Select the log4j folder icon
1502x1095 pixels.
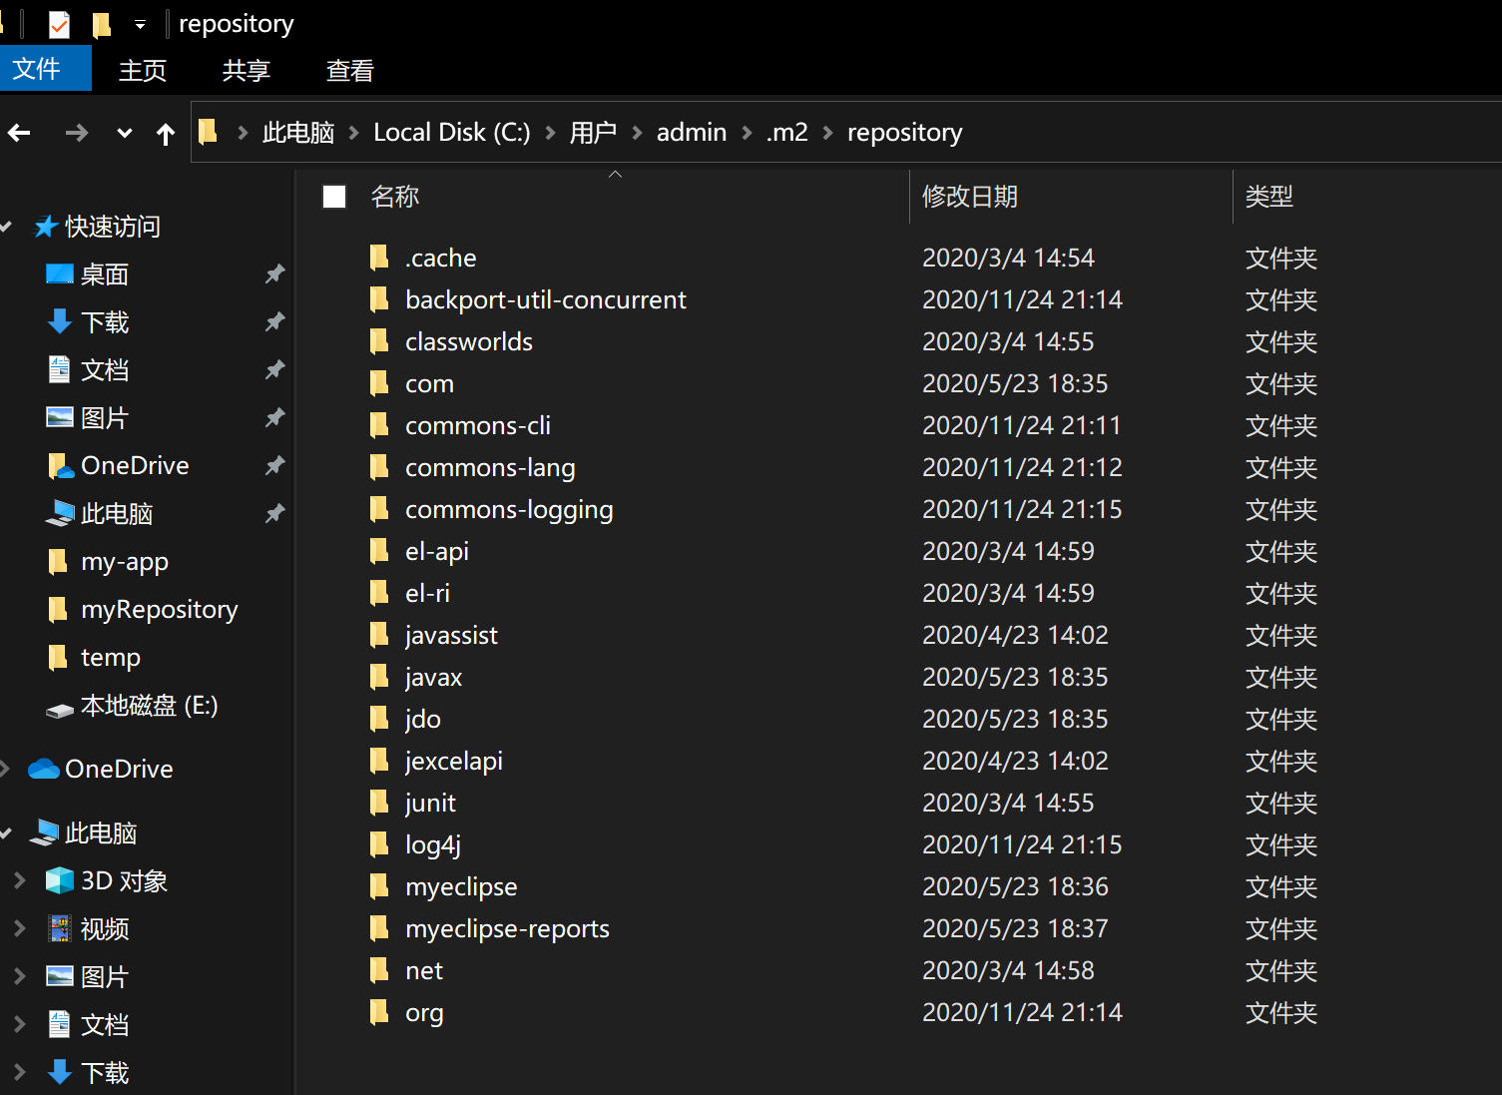click(379, 844)
